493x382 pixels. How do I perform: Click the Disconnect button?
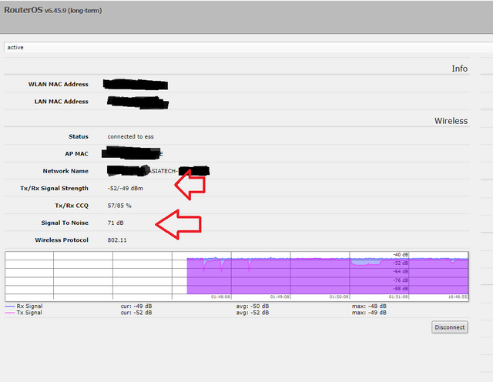coord(449,327)
